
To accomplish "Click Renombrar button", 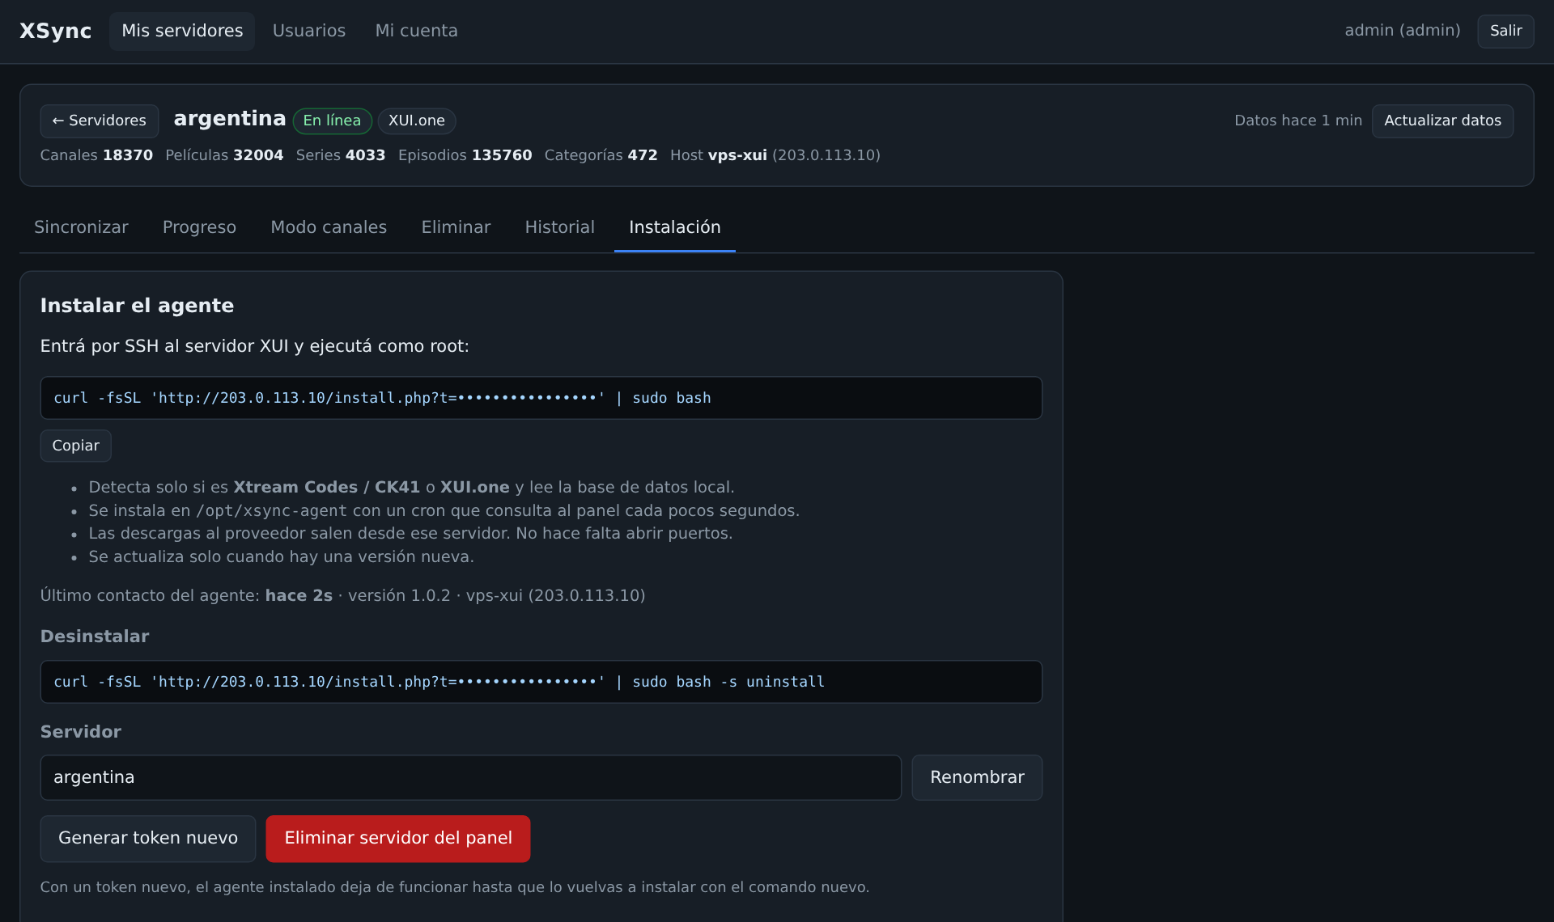I will [x=977, y=777].
